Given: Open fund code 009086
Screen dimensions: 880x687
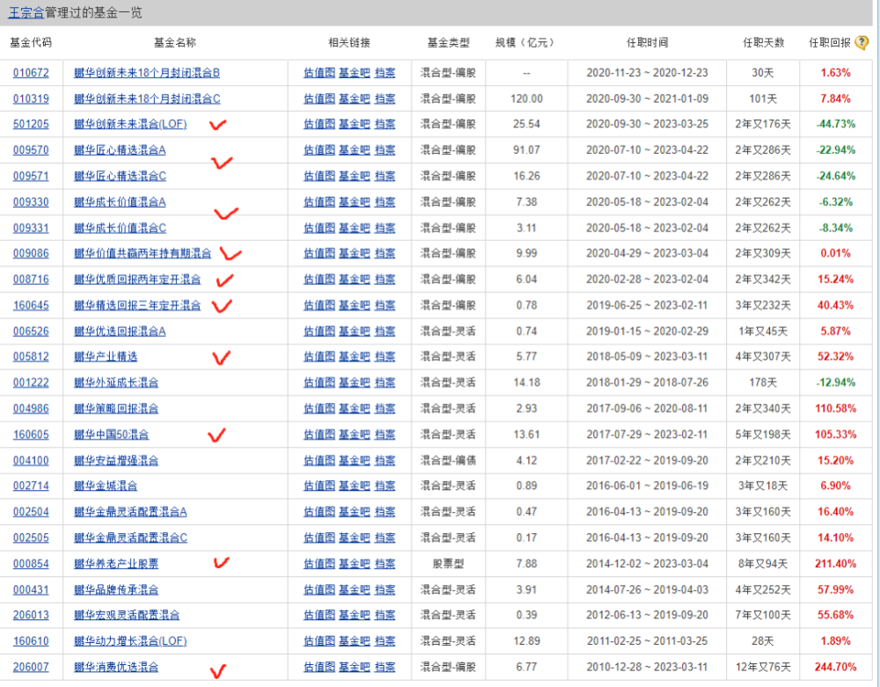Looking at the screenshot, I should [31, 253].
